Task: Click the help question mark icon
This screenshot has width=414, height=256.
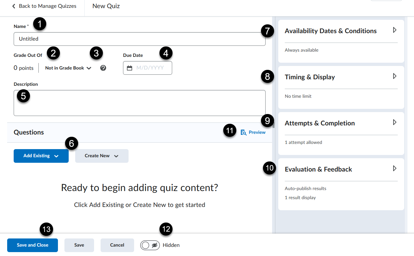Action: coord(103,68)
